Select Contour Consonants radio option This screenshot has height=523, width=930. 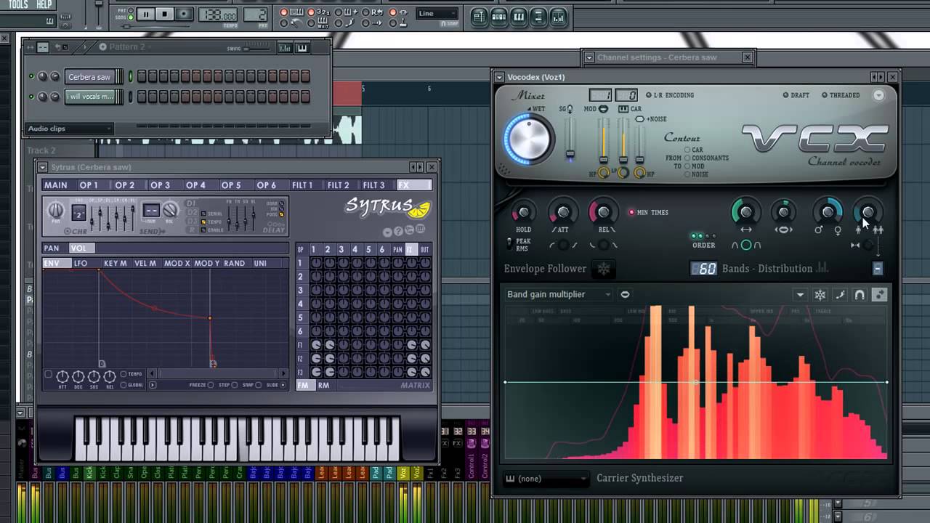[687, 158]
